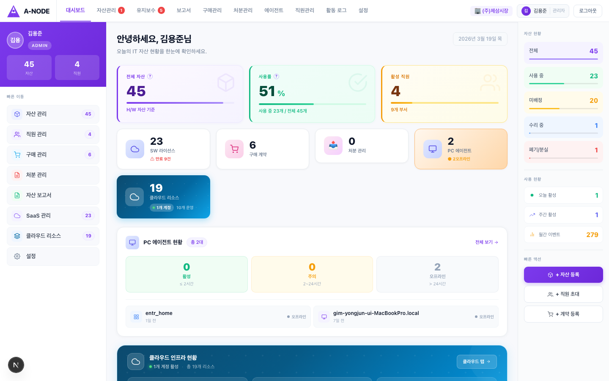The image size is (609, 381).
Task: Select the 구매 계약 shopping cart icon
Action: [234, 149]
